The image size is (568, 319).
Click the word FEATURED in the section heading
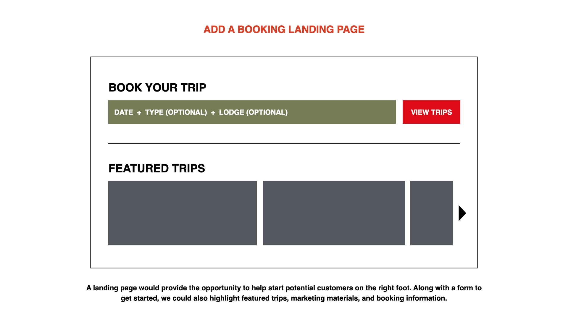(138, 168)
